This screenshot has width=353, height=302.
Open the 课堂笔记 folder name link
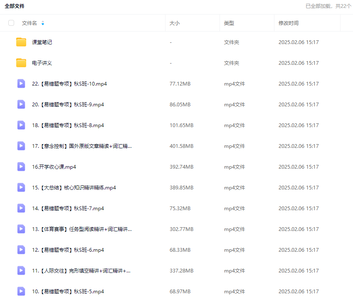coord(42,42)
